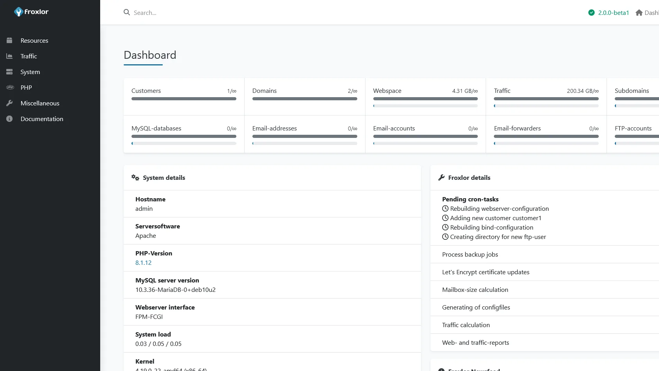Click the Traffic chart icon in the sidebar
Image resolution: width=659 pixels, height=371 pixels.
pos(9,56)
